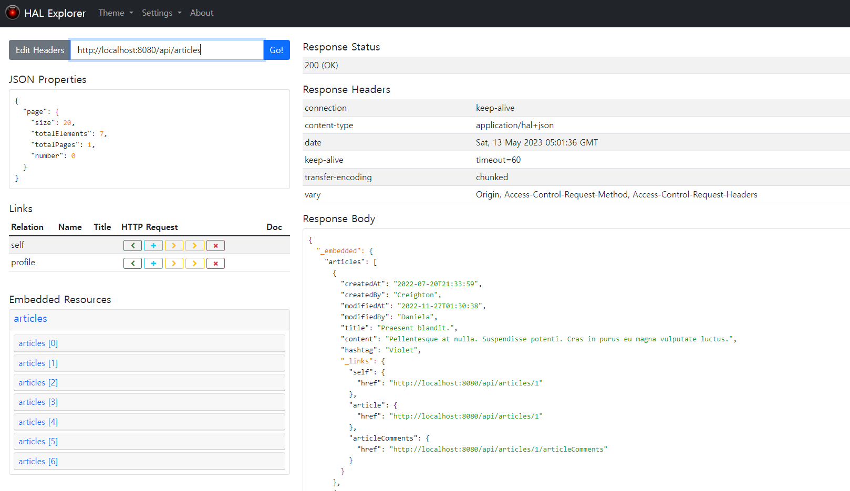Expand embedded resource articles [0]
This screenshot has width=850, height=491.
pos(149,343)
